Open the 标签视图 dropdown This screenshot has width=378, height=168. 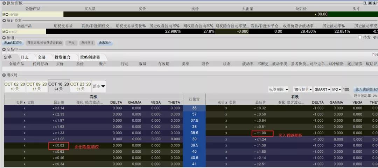click(x=279, y=90)
